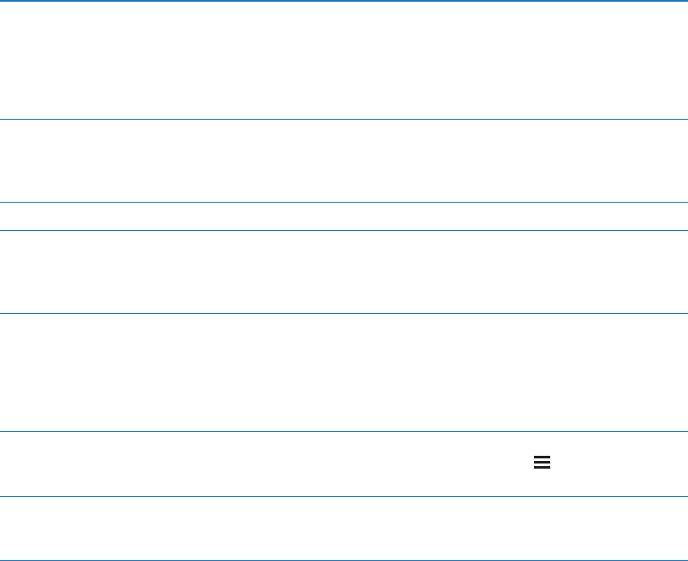
Task: Click the blank bottom row below the hamburger row
Action: [344, 529]
